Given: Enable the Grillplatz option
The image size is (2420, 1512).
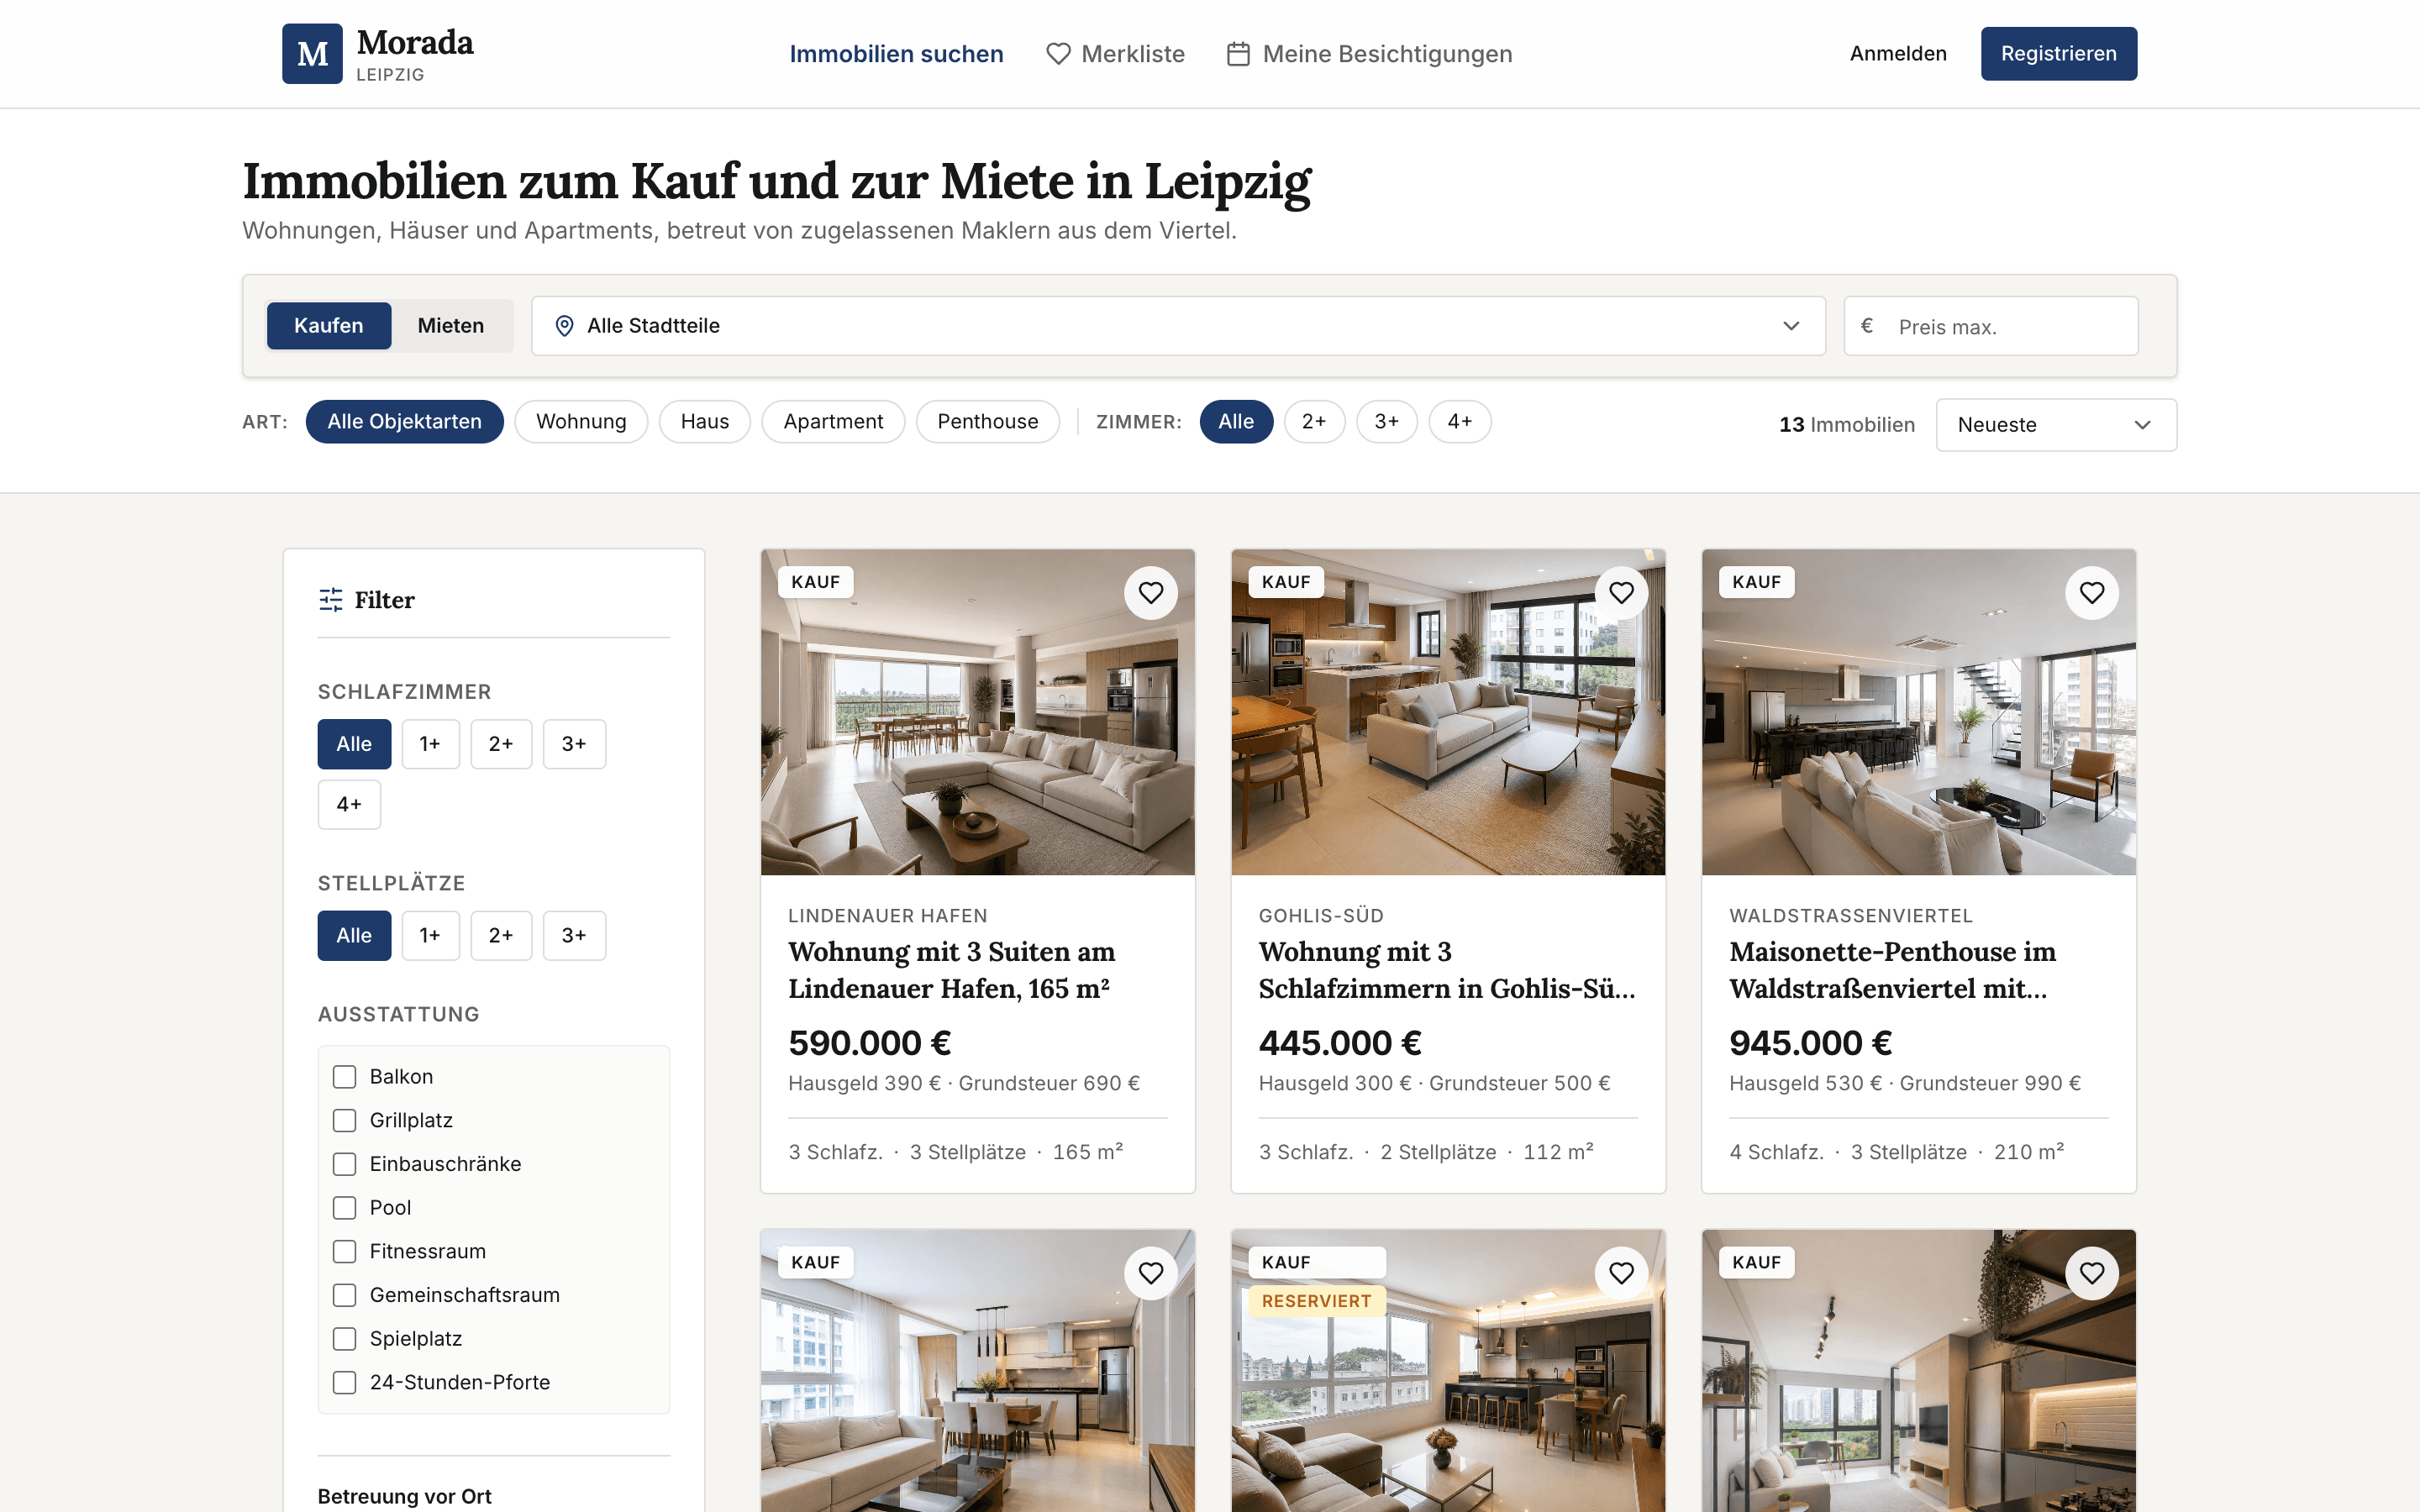Looking at the screenshot, I should pos(344,1121).
